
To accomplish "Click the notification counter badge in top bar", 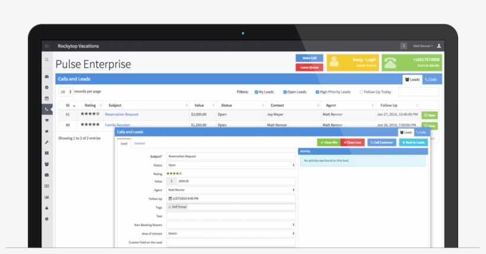I will 404,46.
